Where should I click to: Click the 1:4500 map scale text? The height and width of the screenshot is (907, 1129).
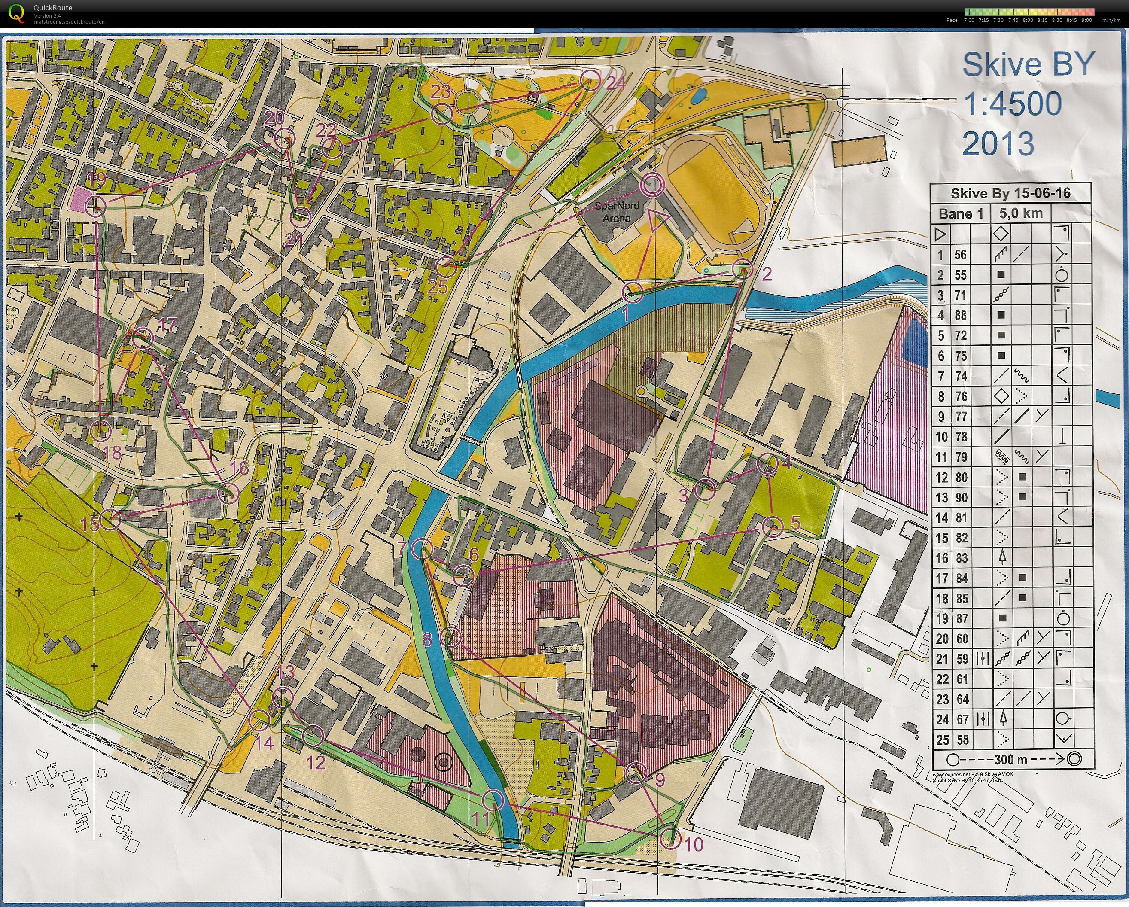(x=1013, y=103)
